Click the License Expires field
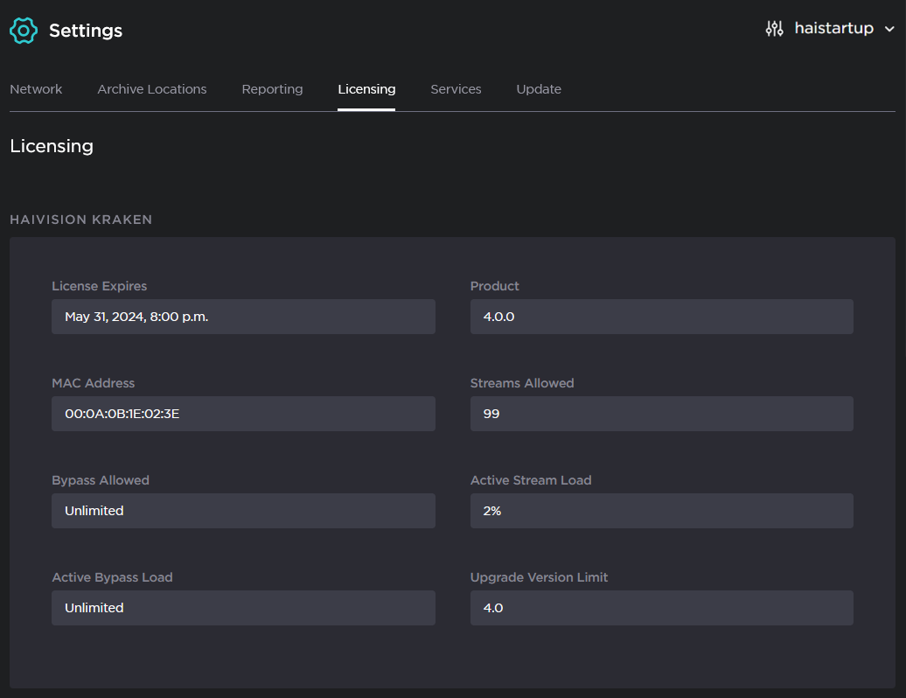The height and width of the screenshot is (698, 906). click(x=243, y=317)
